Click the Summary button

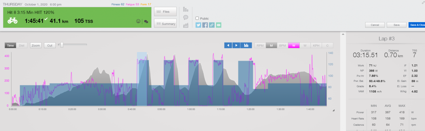pos(165,24)
